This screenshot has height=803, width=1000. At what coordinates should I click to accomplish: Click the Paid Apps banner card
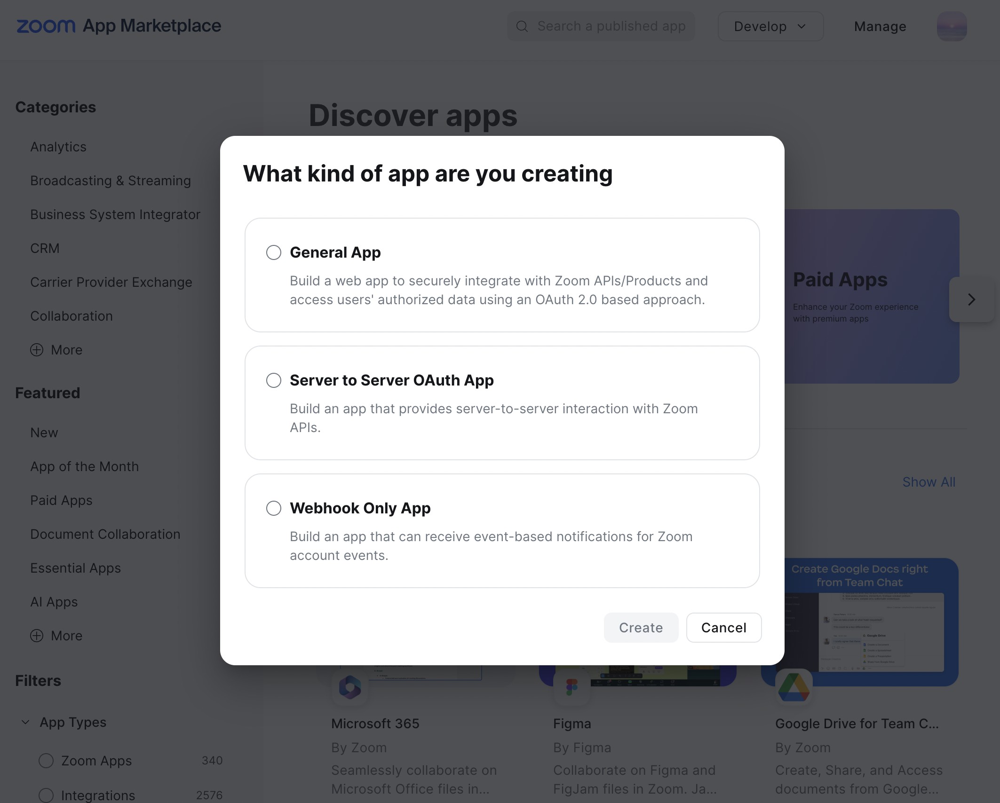[x=872, y=296]
